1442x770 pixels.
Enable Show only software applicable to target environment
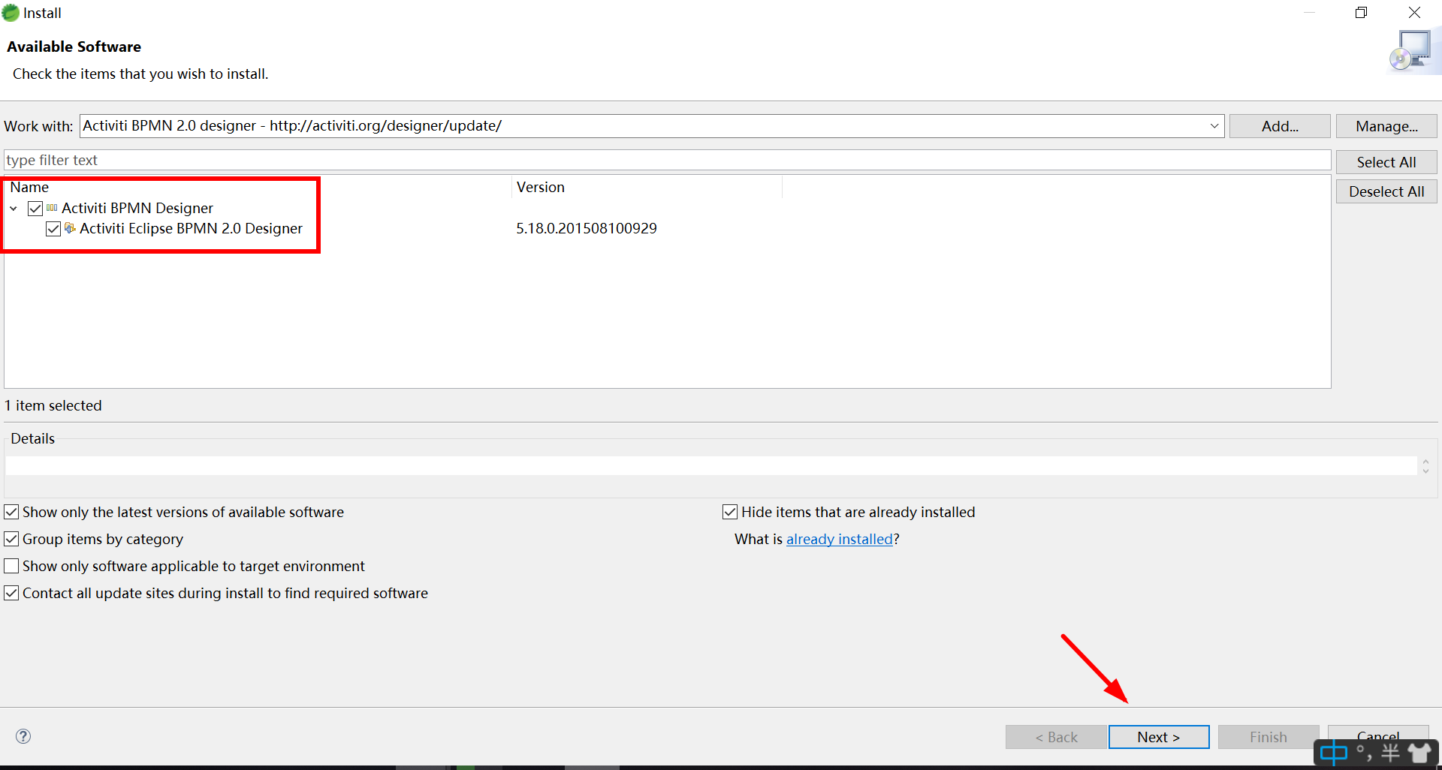(11, 566)
